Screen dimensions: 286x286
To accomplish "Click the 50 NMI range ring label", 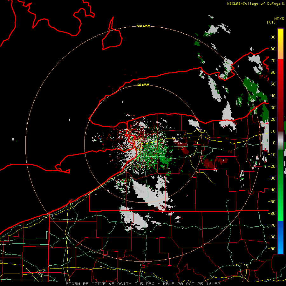I will (x=143, y=85).
